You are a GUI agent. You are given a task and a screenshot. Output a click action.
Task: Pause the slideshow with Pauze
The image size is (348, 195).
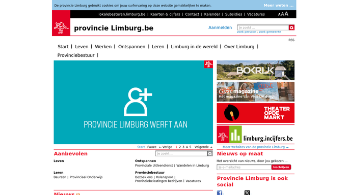(152, 147)
